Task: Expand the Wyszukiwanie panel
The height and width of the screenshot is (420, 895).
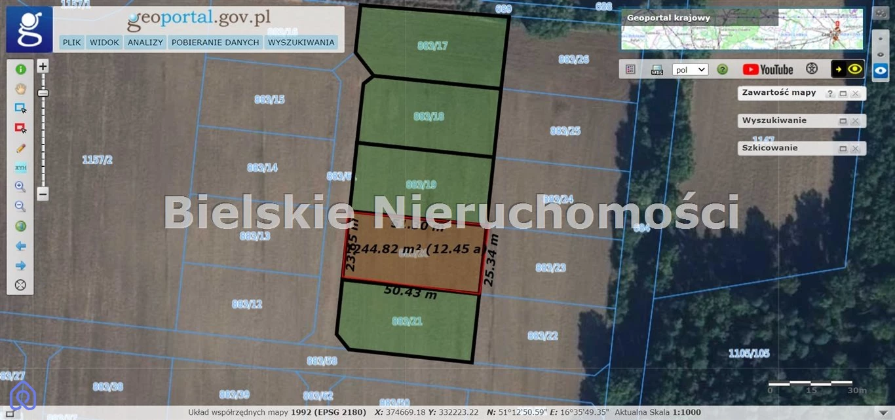Action: click(843, 121)
